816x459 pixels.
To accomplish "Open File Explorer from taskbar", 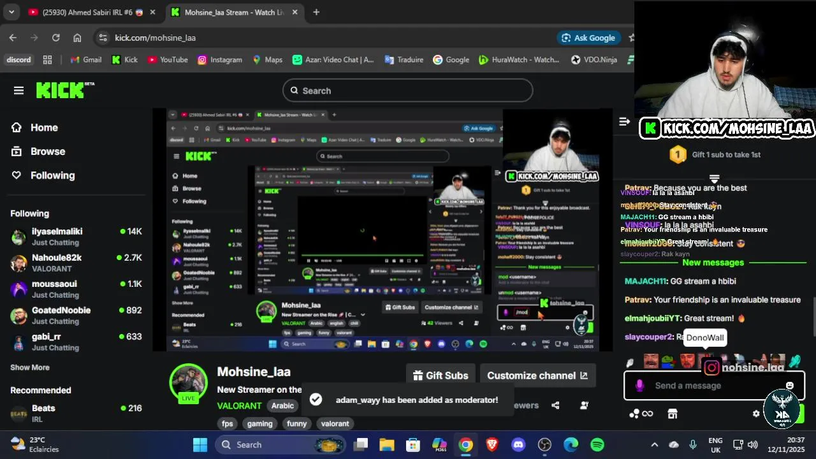I will pos(387,445).
